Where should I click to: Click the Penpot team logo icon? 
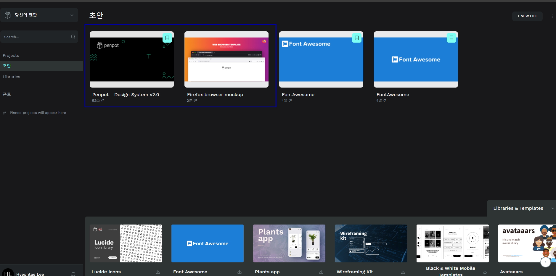(x=8, y=15)
